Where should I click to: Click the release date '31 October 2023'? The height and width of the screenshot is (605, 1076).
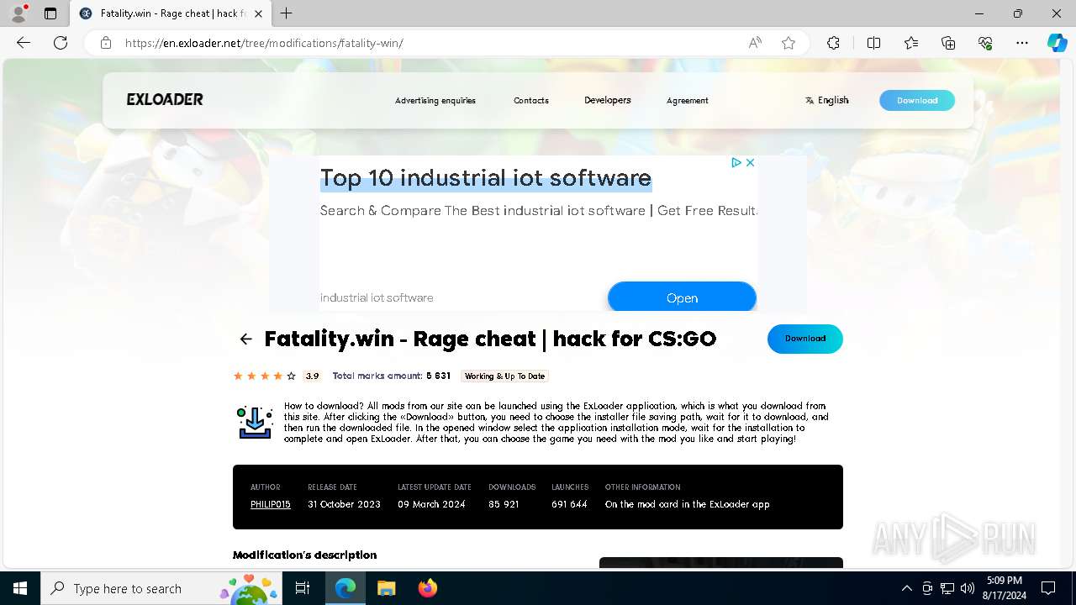pyautogui.click(x=344, y=504)
